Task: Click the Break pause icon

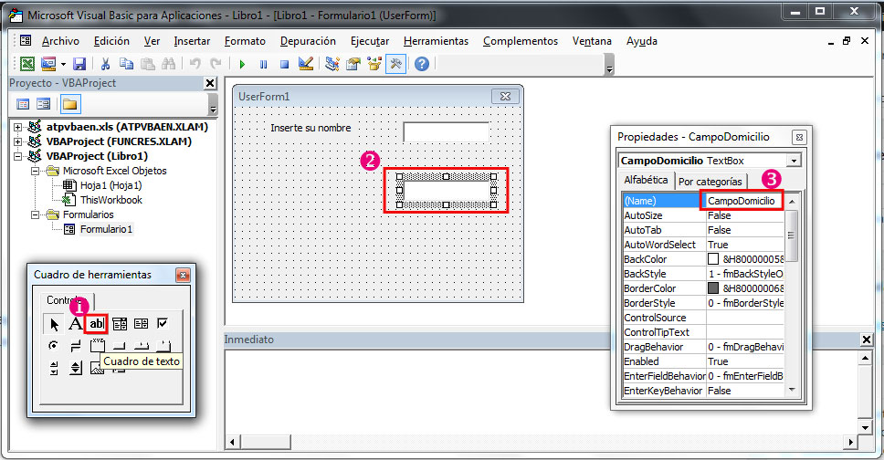Action: point(263,64)
